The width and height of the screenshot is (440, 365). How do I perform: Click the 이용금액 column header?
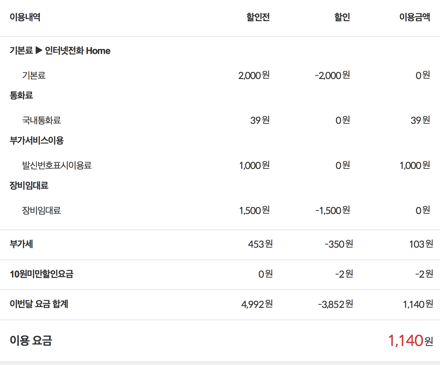(x=415, y=17)
